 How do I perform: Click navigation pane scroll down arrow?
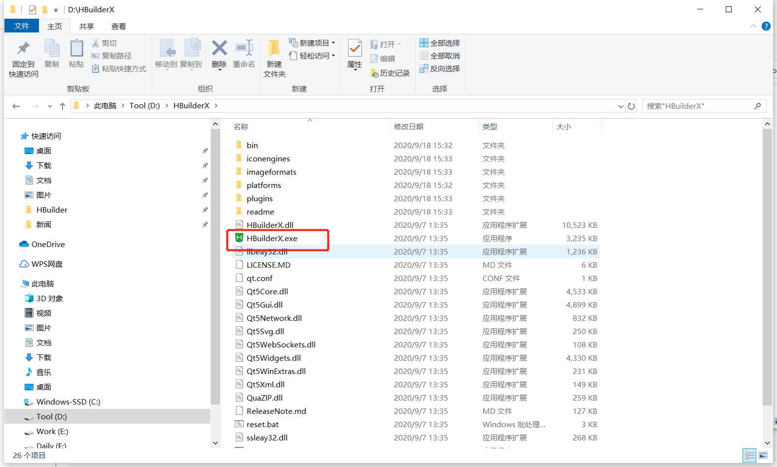click(215, 443)
